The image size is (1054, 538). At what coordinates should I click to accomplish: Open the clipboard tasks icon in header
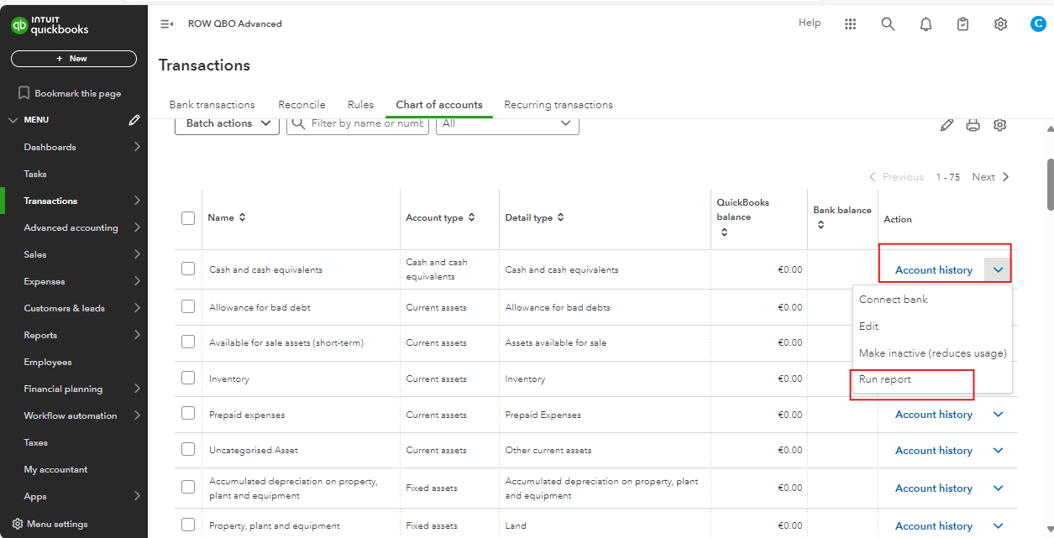click(x=963, y=24)
